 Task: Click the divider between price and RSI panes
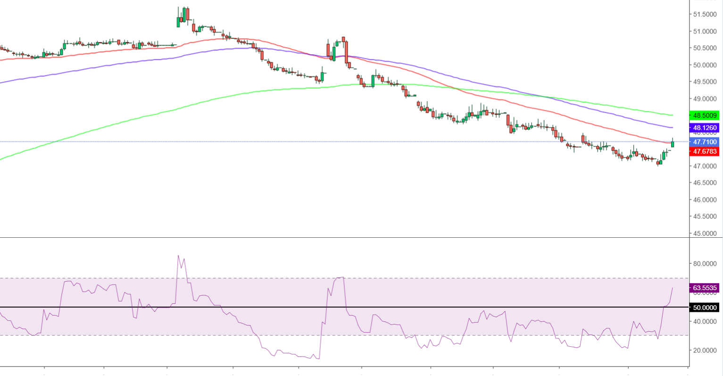point(344,237)
